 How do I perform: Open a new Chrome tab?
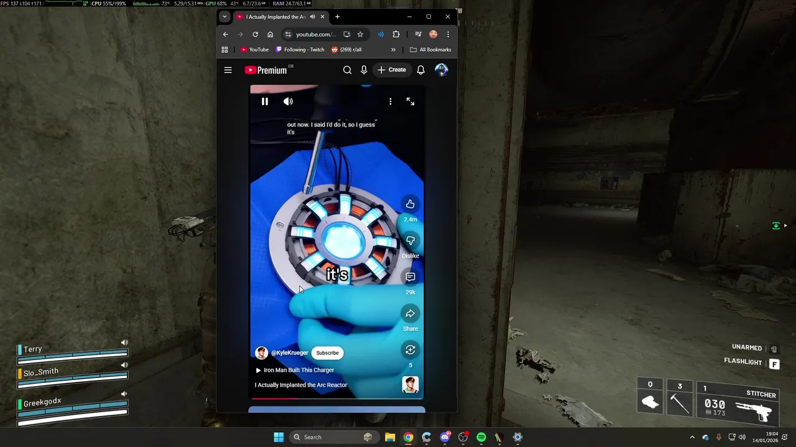337,17
